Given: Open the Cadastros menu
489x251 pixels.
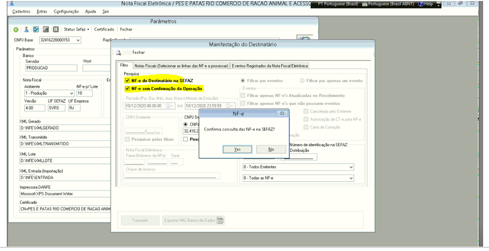Looking at the screenshot, I should coord(22,12).
